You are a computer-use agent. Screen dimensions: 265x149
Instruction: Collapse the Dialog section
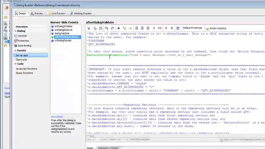pos(16,31)
